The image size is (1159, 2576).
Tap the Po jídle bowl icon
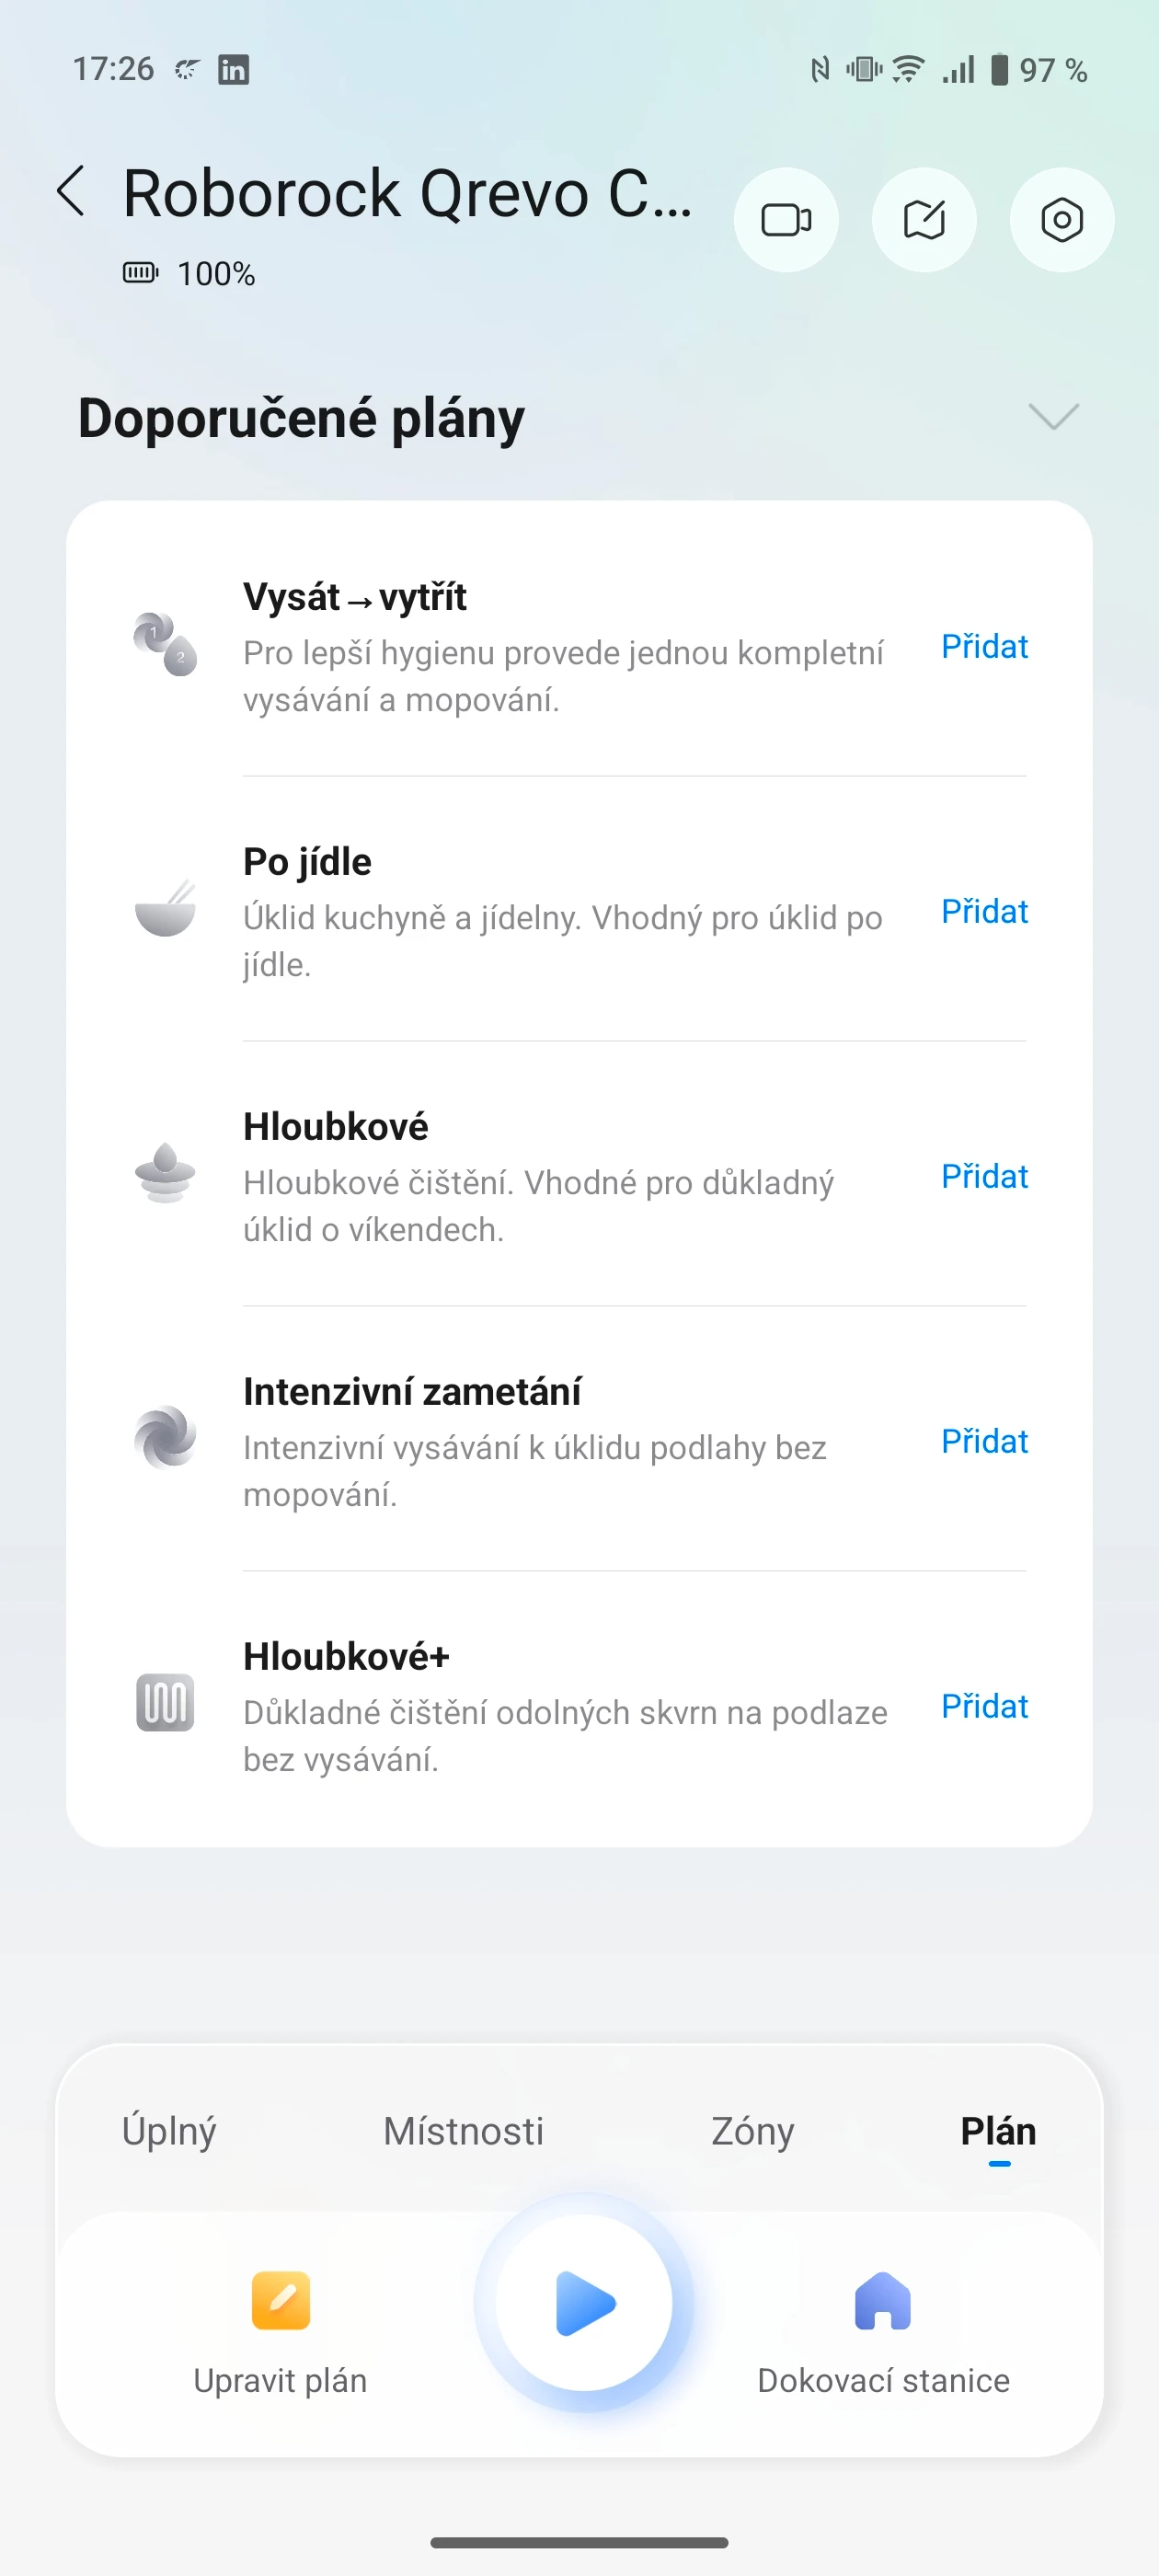165,910
